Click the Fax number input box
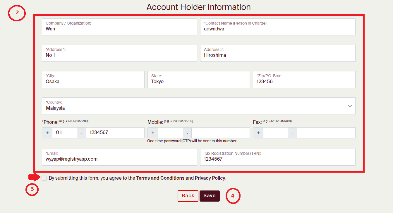This screenshot has width=393, height=213. coord(326,133)
